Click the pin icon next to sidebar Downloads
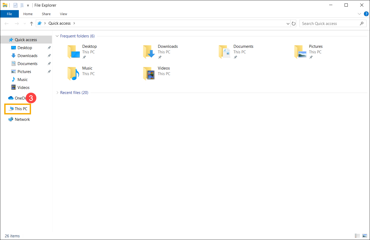 click(49, 56)
